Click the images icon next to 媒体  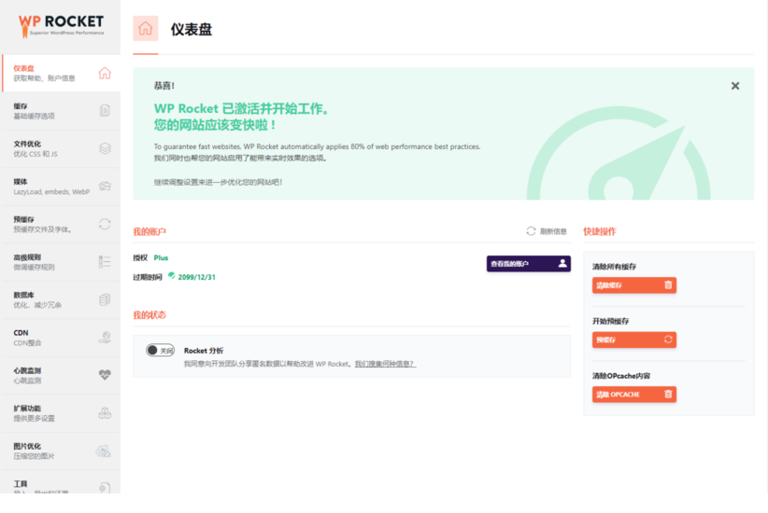[105, 186]
